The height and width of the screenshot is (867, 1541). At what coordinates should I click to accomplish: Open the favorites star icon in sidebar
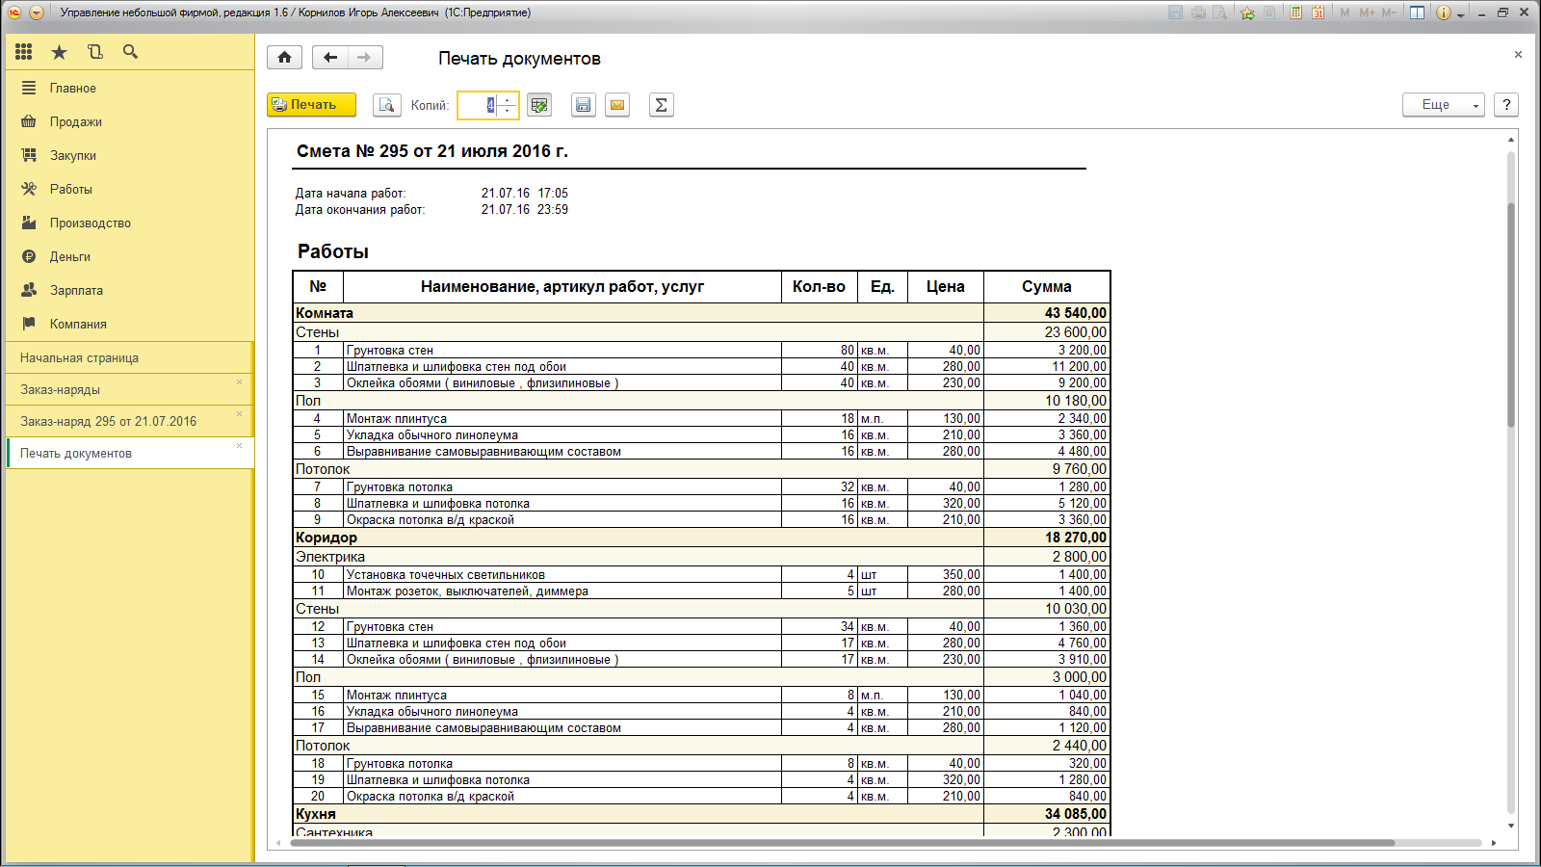[59, 52]
